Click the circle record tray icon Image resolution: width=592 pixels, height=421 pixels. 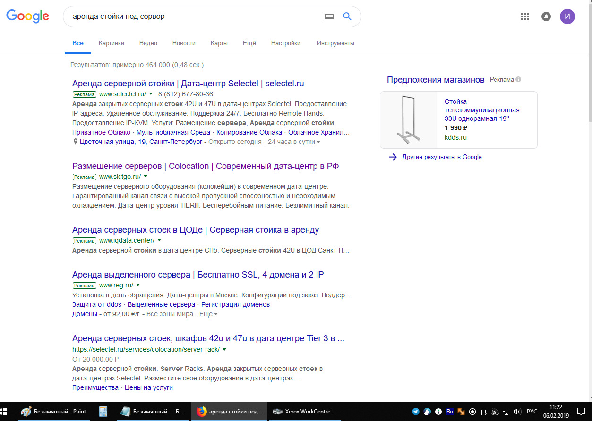tap(472, 412)
